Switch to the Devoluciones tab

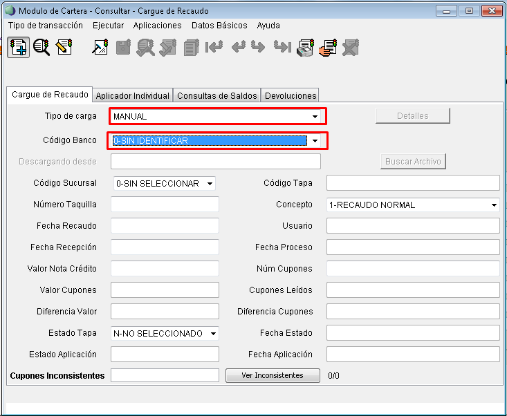point(291,96)
